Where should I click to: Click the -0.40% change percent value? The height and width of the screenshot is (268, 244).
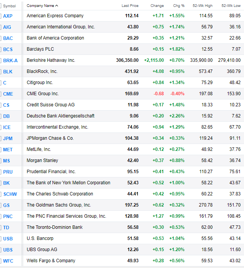(177, 94)
